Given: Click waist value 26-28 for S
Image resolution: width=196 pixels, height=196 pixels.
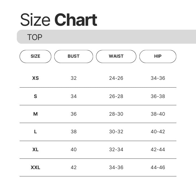Looking at the screenshot, I should click(x=116, y=96).
